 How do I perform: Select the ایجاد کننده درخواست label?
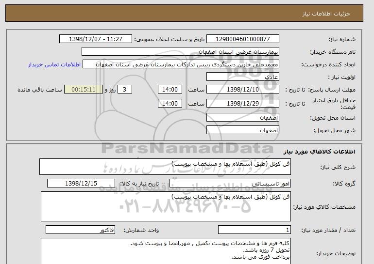(328, 64)
